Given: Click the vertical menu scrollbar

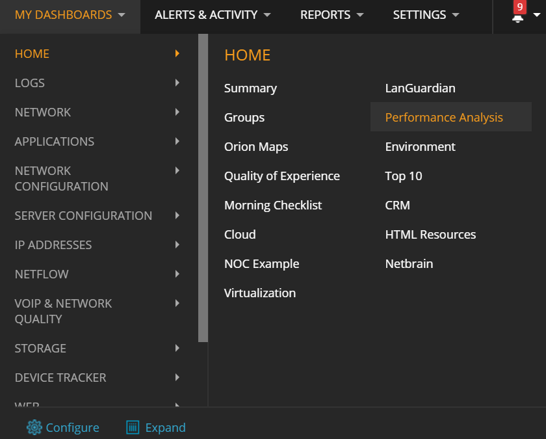Looking at the screenshot, I should 203,188.
